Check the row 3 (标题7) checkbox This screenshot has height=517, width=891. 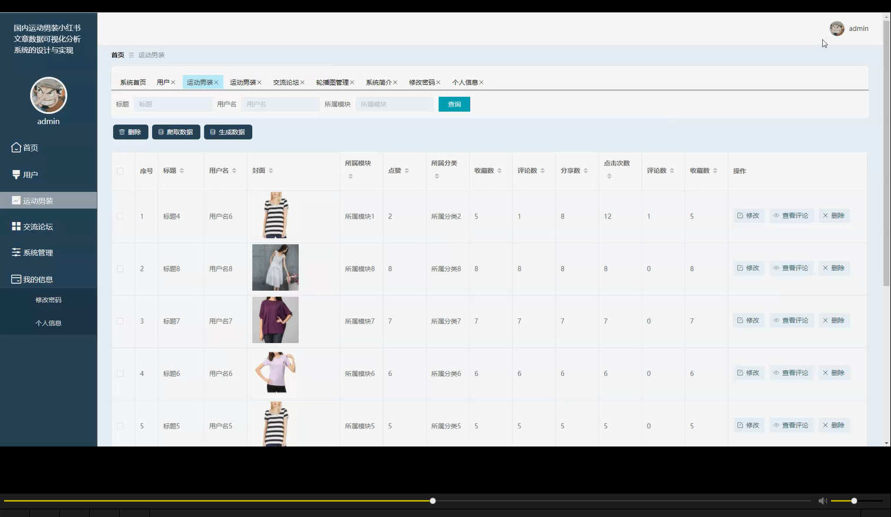click(x=120, y=321)
